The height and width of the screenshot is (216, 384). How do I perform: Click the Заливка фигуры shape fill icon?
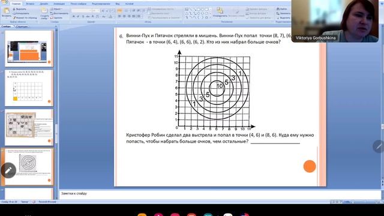[x=248, y=9]
